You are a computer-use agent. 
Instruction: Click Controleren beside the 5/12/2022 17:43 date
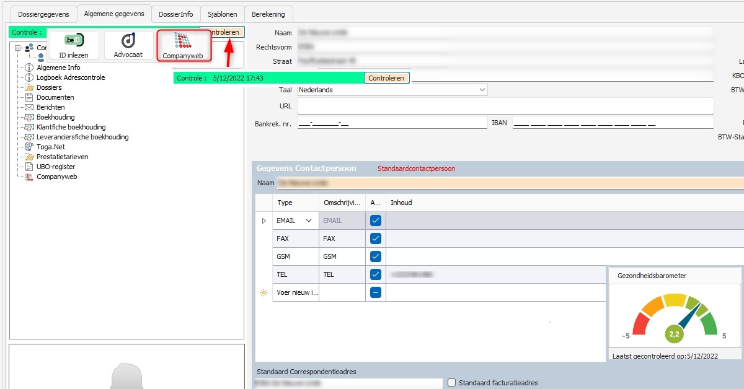click(386, 78)
